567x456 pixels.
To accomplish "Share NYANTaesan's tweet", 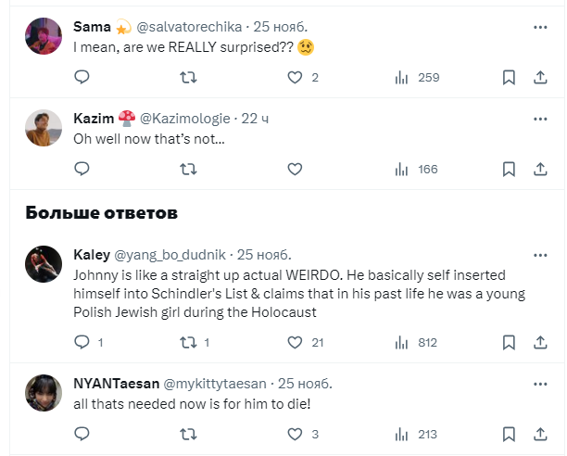I will coord(540,433).
